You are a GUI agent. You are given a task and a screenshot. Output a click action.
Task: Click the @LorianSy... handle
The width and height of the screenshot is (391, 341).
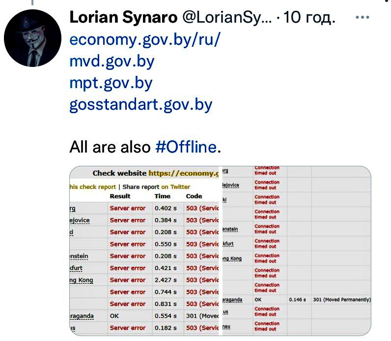(227, 18)
